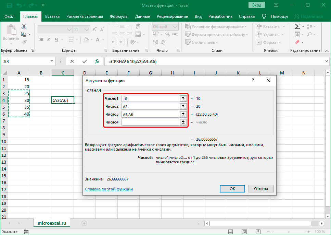Click into the empty Число4 input field
The height and width of the screenshot is (235, 331).
150,122
